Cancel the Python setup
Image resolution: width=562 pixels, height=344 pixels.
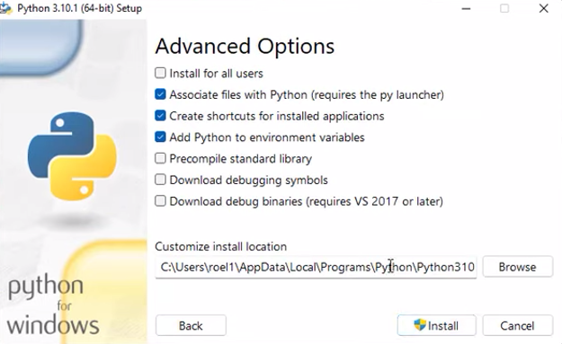click(x=518, y=325)
